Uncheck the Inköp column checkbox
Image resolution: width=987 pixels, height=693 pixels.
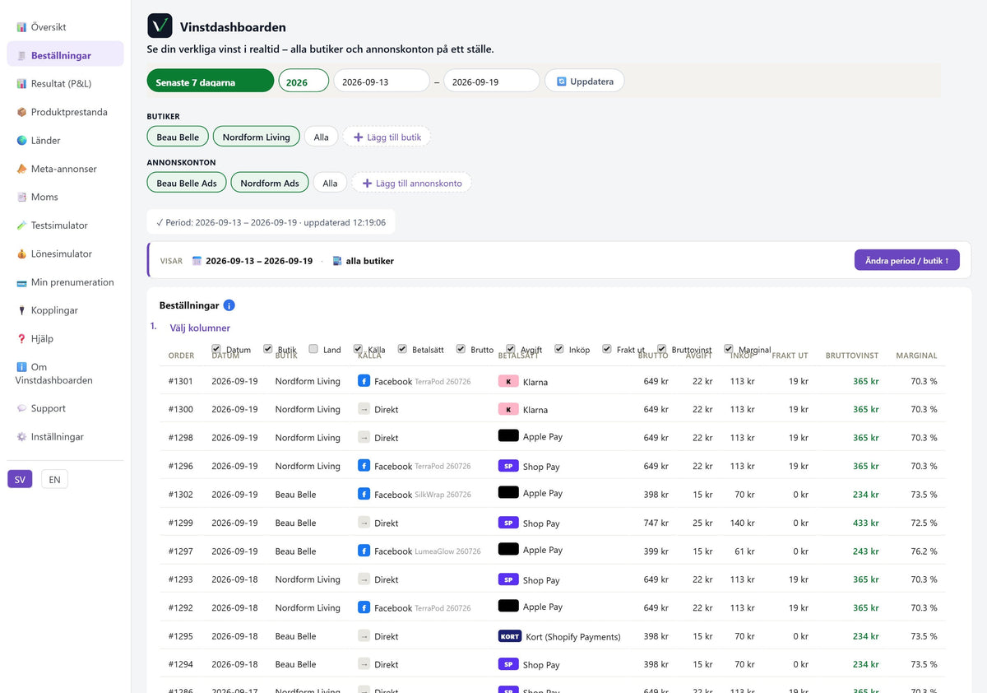(x=559, y=349)
